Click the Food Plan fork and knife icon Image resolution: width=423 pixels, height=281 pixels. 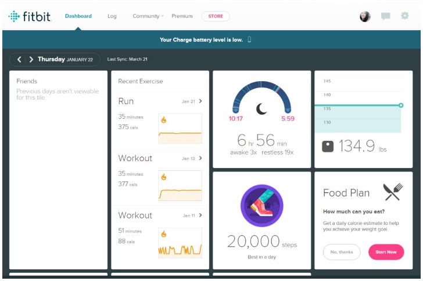coord(393,192)
